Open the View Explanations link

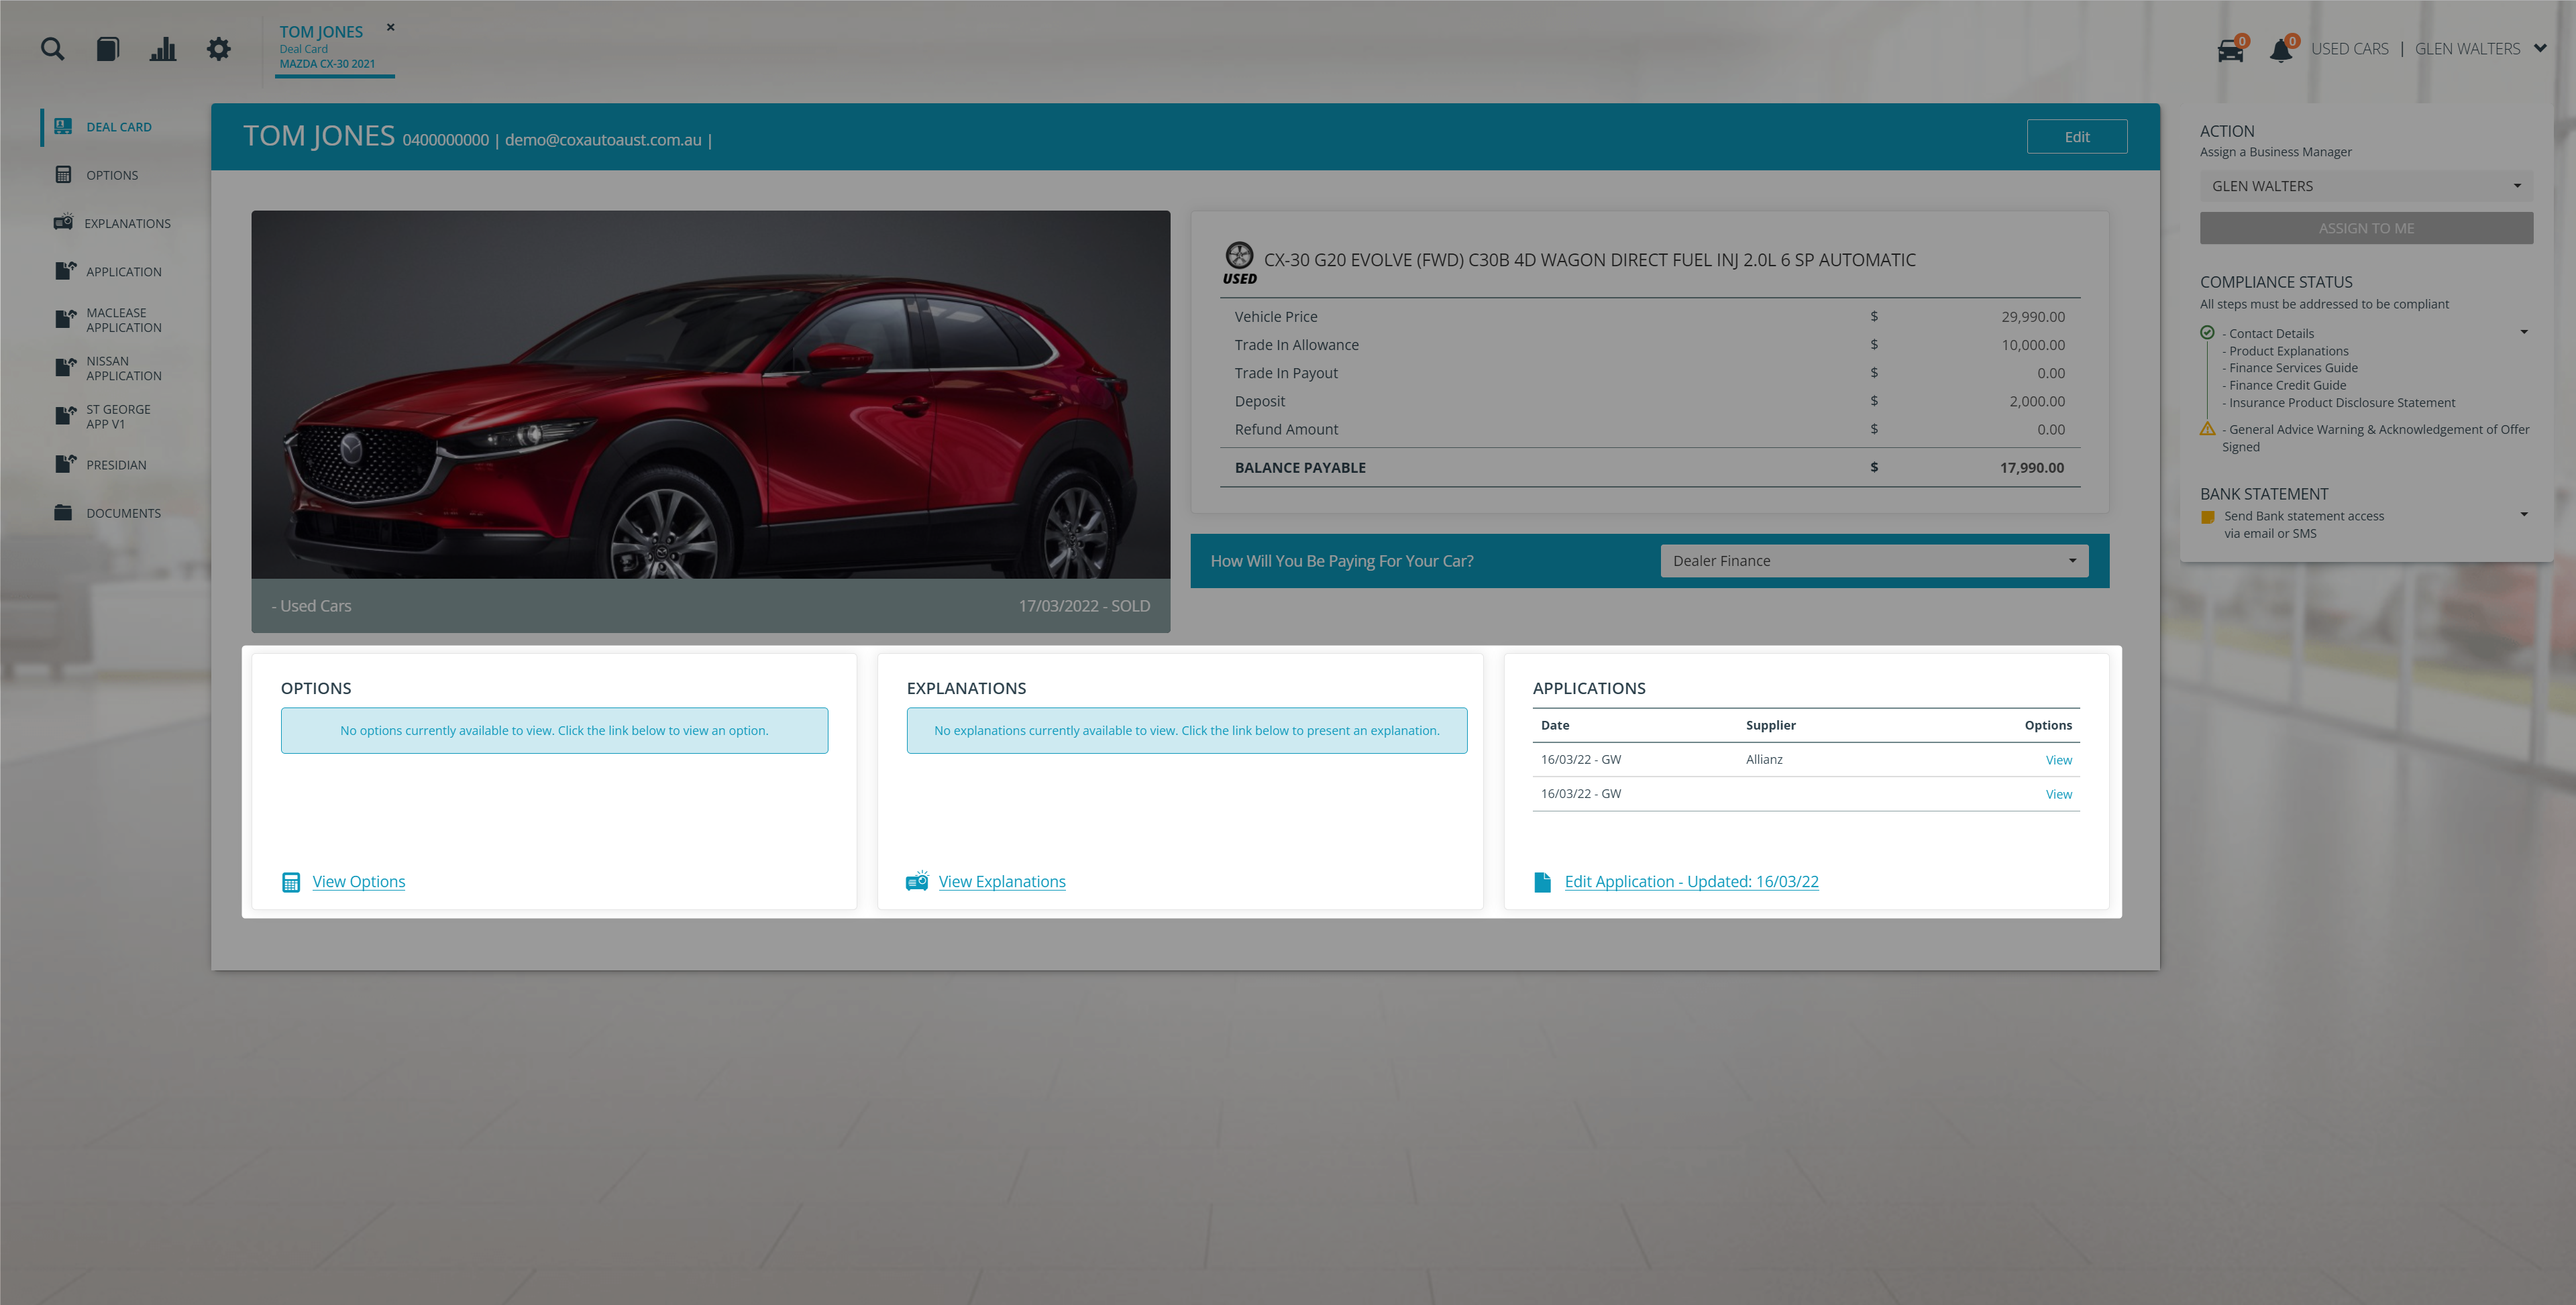pyautogui.click(x=1002, y=881)
